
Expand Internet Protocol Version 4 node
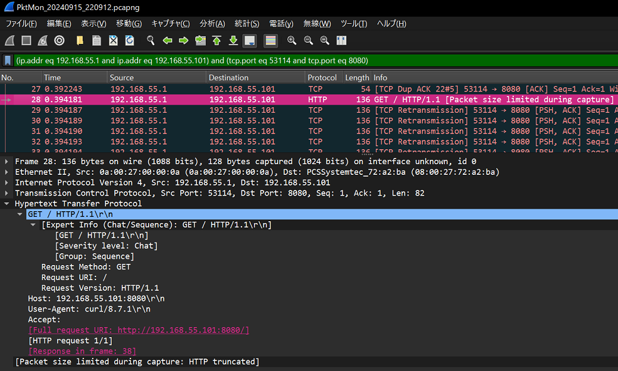6,183
